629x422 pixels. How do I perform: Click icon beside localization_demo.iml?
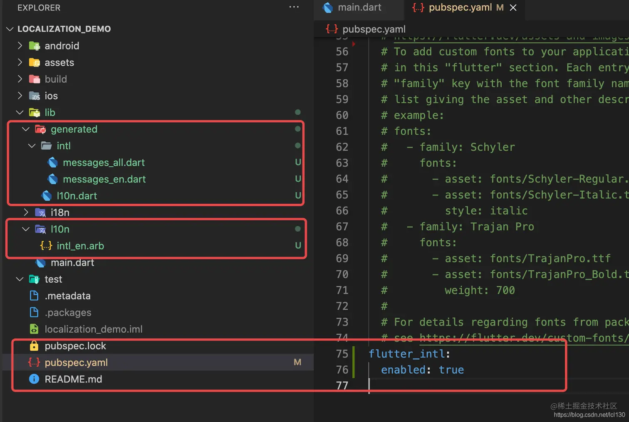[x=34, y=329]
